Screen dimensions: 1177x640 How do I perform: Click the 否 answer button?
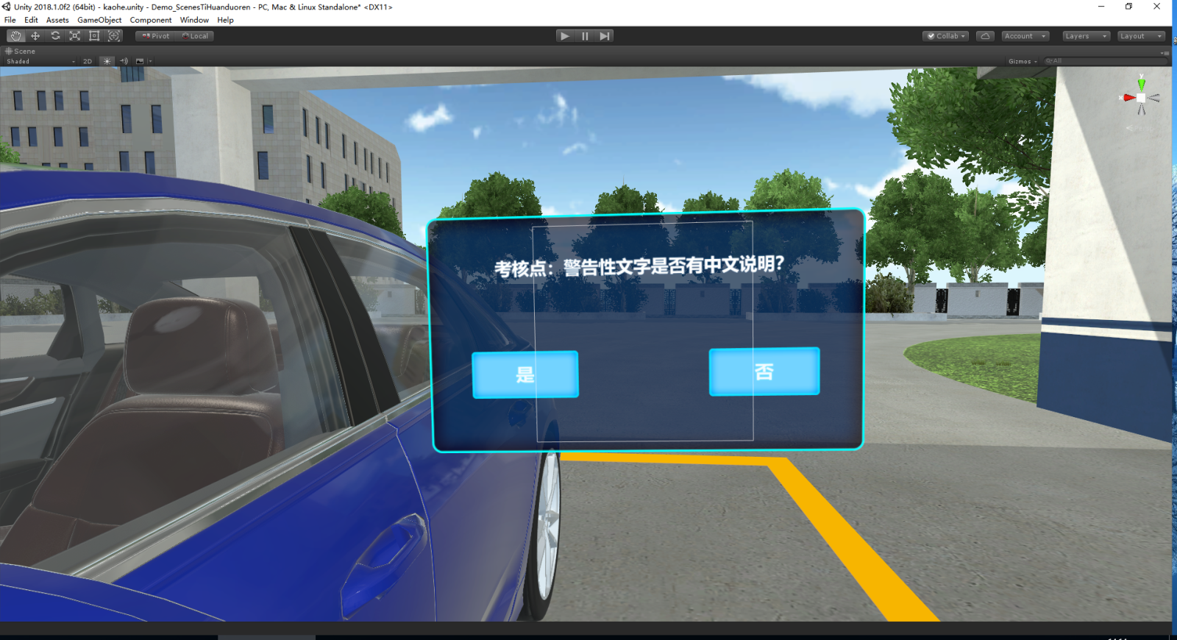point(764,371)
